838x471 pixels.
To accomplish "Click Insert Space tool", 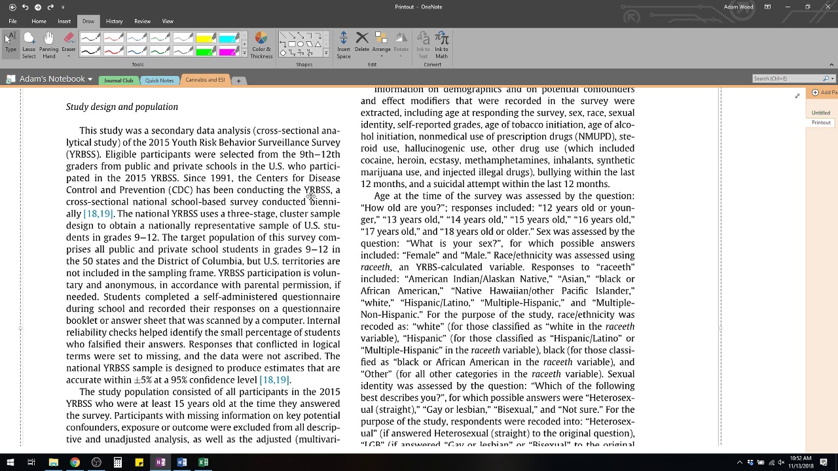I will coord(344,44).
